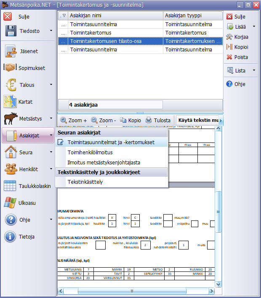Image resolution: width=261 pixels, height=298 pixels.
Task: Click the Tulosta printer button
Action: pos(158,120)
